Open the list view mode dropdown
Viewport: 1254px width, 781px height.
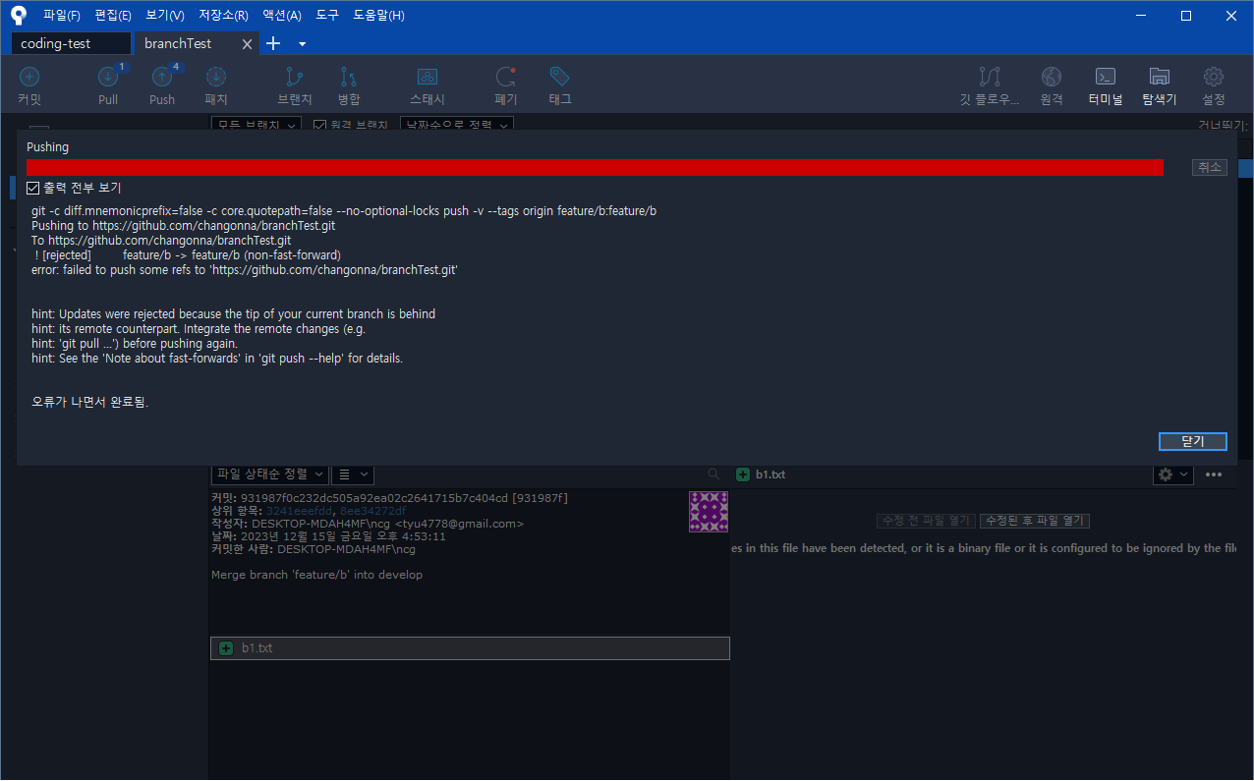tap(353, 474)
